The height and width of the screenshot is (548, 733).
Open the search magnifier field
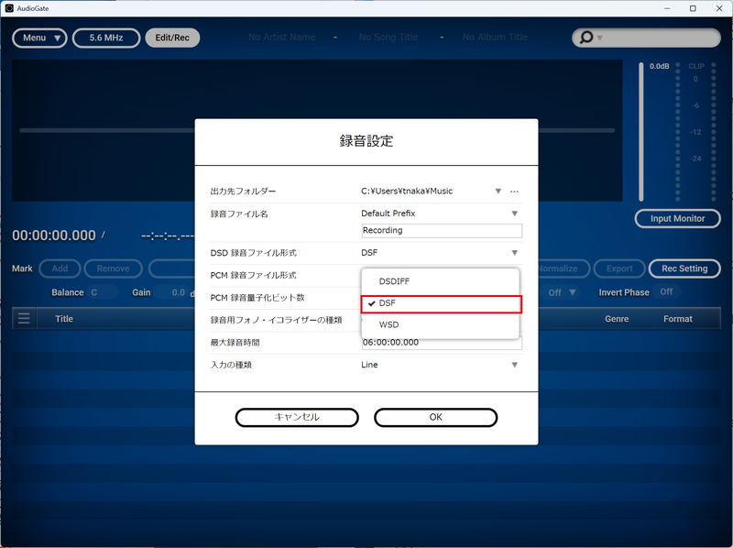pos(586,38)
